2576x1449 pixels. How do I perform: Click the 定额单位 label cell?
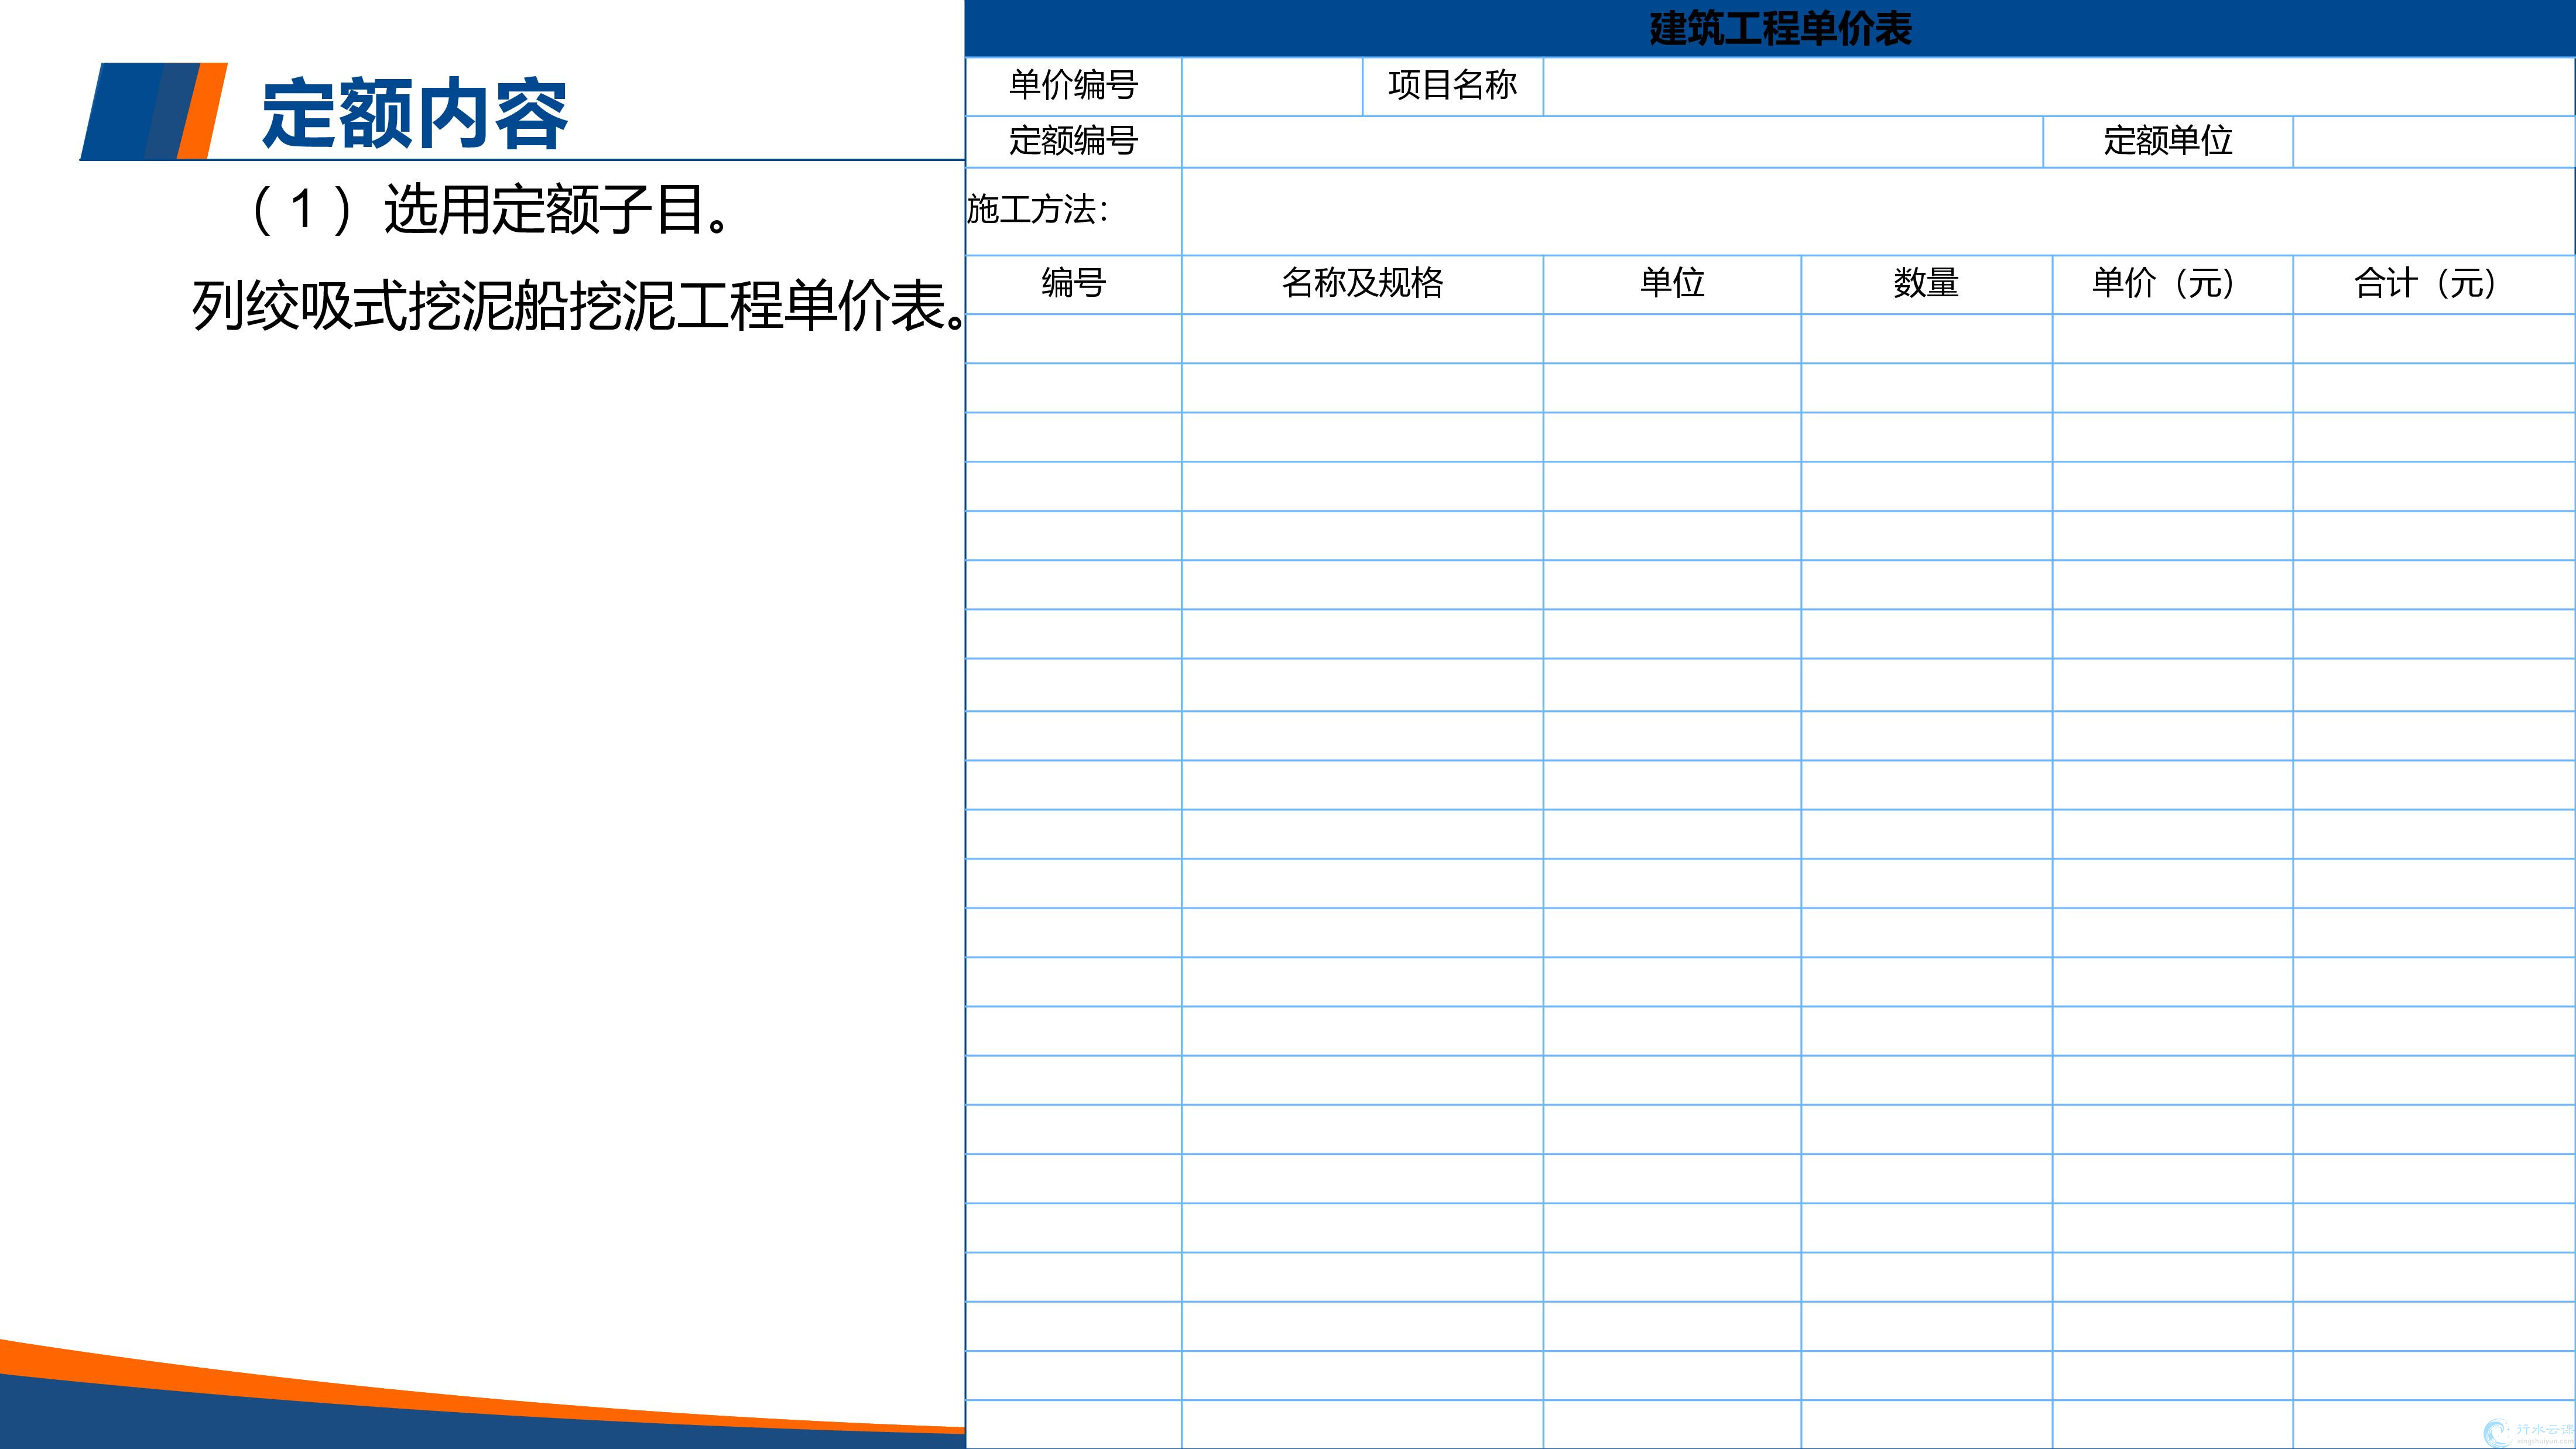(x=2167, y=141)
